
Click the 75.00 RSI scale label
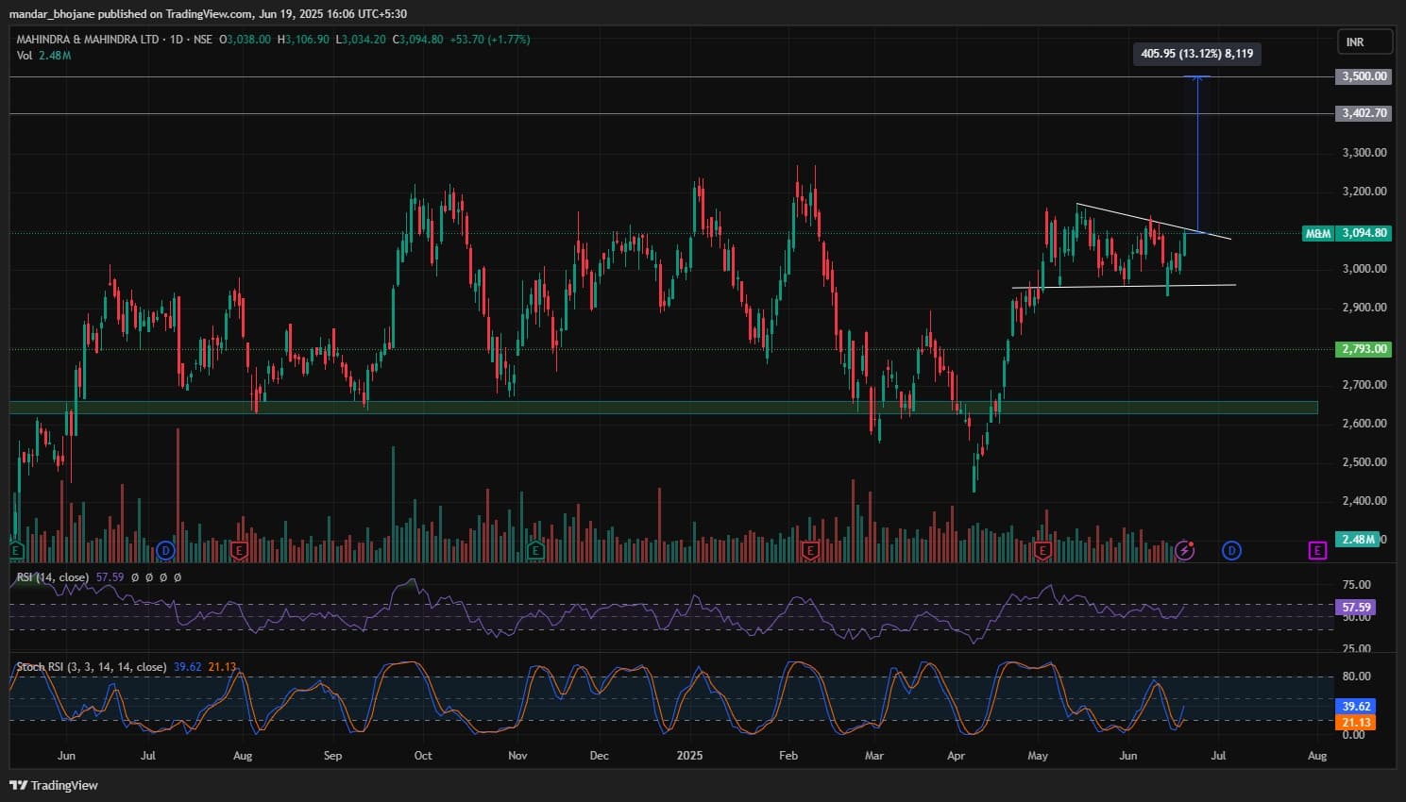coord(1356,585)
